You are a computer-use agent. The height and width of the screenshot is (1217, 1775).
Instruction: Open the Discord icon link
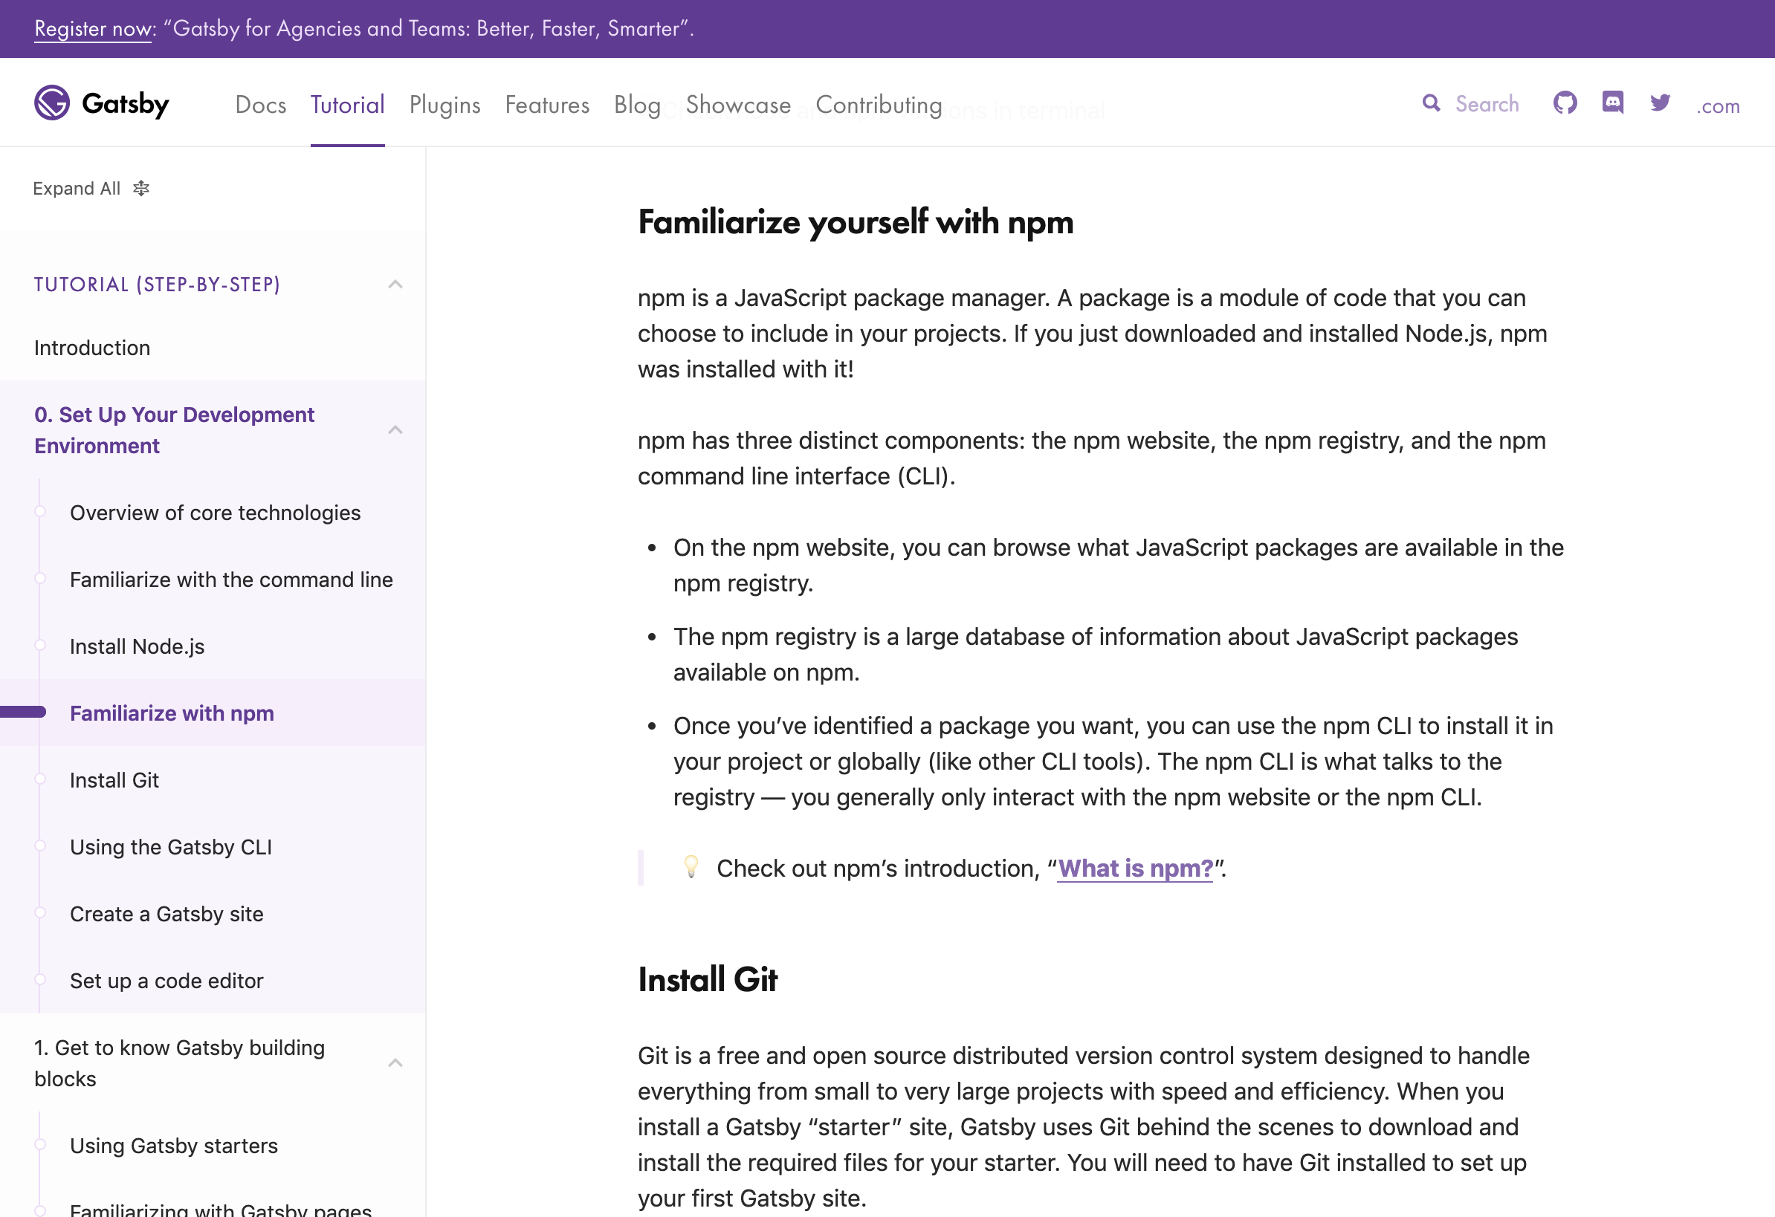tap(1612, 103)
